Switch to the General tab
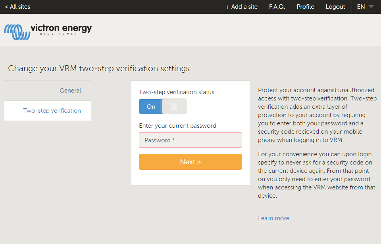The height and width of the screenshot is (244, 381). [70, 91]
